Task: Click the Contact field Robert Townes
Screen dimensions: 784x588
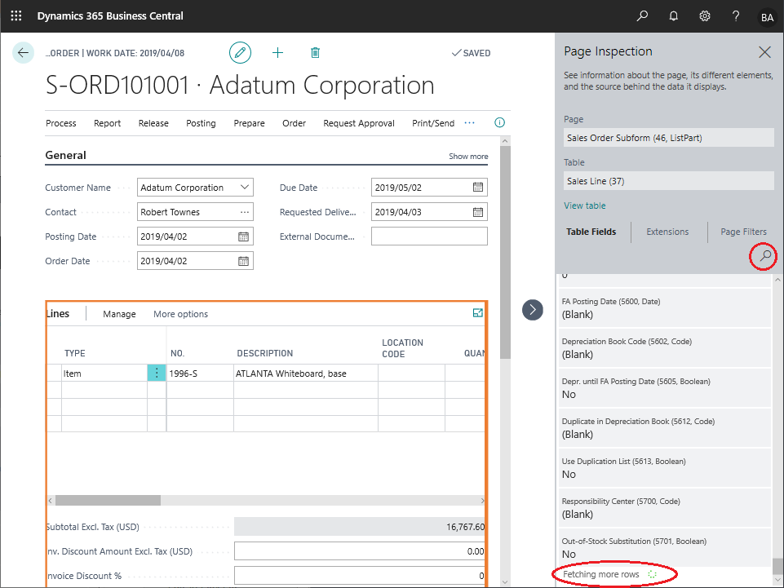Action: pyautogui.click(x=195, y=212)
